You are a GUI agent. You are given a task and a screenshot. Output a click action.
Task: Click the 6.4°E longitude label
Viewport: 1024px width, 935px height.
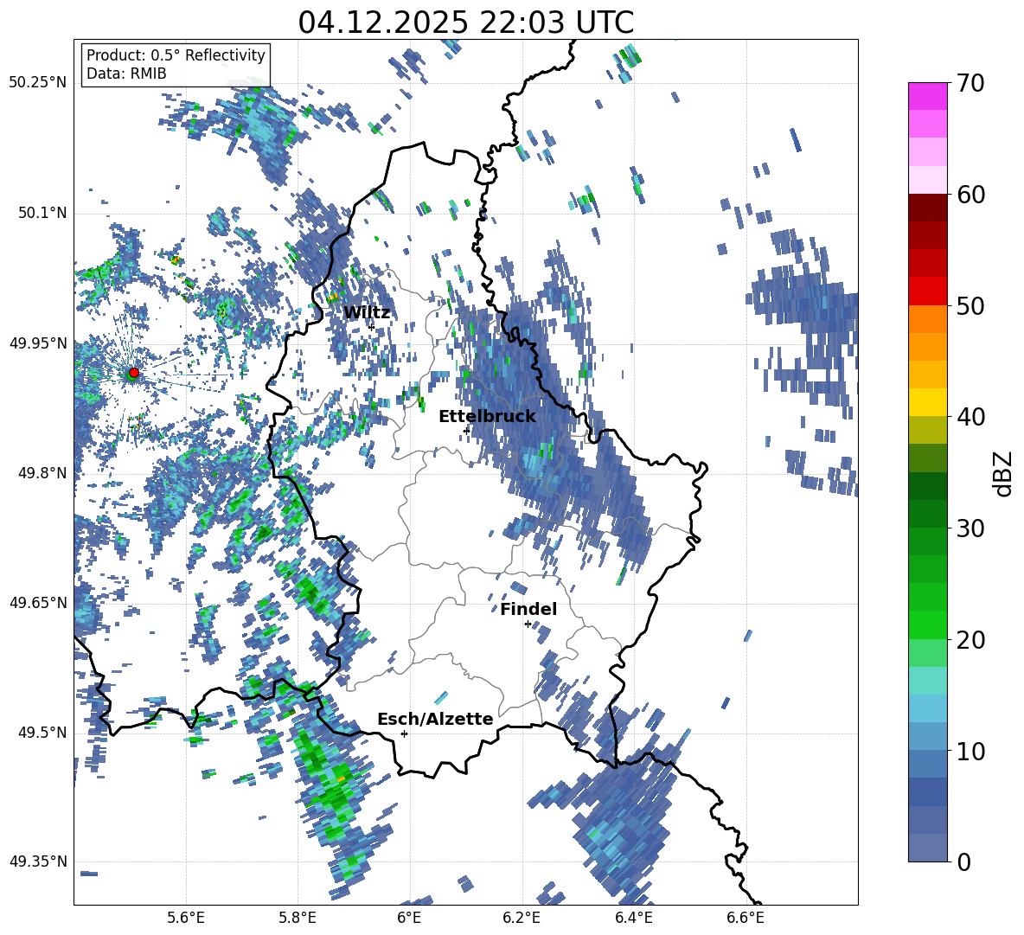coord(633,918)
